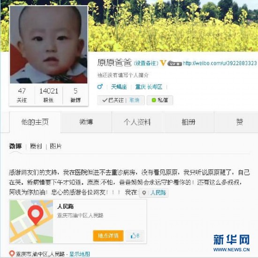258x258 pixels.
Task: Select the 图片 filter
Action: click(56, 146)
